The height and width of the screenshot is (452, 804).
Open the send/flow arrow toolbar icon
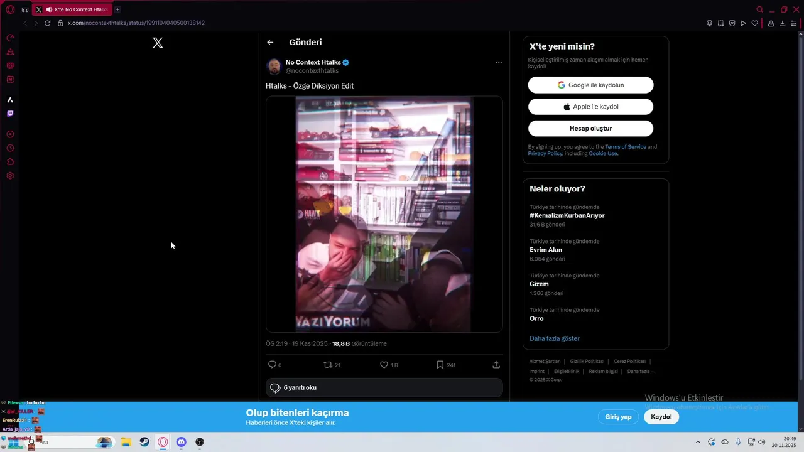(744, 23)
